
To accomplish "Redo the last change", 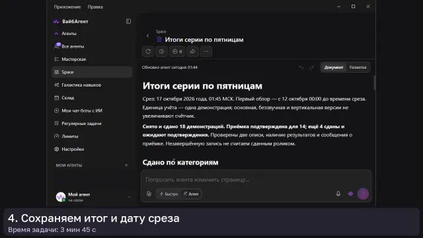I will coord(311,67).
